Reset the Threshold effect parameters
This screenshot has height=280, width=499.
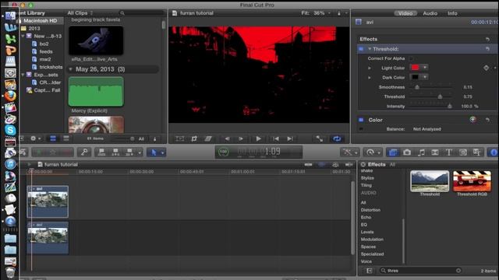[487, 49]
